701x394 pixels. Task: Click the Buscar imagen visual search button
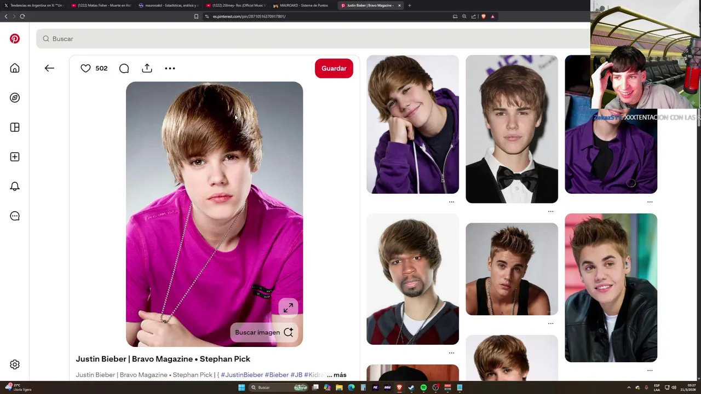click(265, 332)
